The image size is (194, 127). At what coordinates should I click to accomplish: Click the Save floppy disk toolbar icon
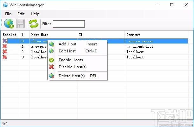(20, 23)
